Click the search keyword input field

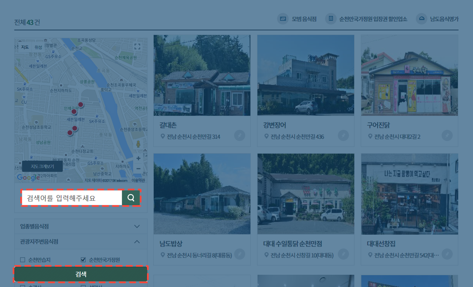pyautogui.click(x=72, y=198)
